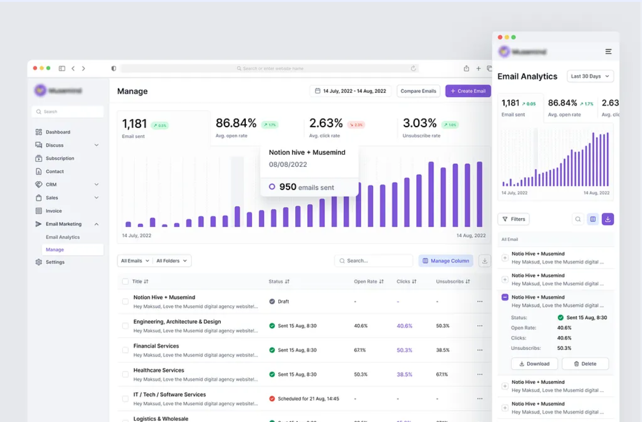Open the Last 30 Days dropdown
The height and width of the screenshot is (422, 642).
[590, 76]
